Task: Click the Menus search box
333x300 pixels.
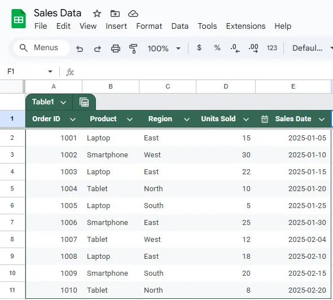Action: click(42, 48)
